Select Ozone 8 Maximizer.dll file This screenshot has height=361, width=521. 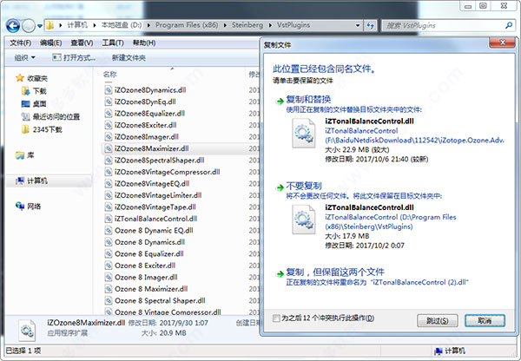pyautogui.click(x=146, y=289)
